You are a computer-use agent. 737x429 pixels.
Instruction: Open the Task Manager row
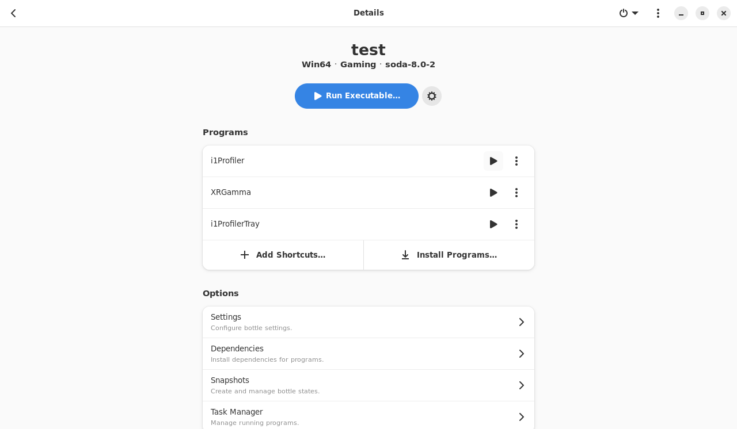point(368,416)
